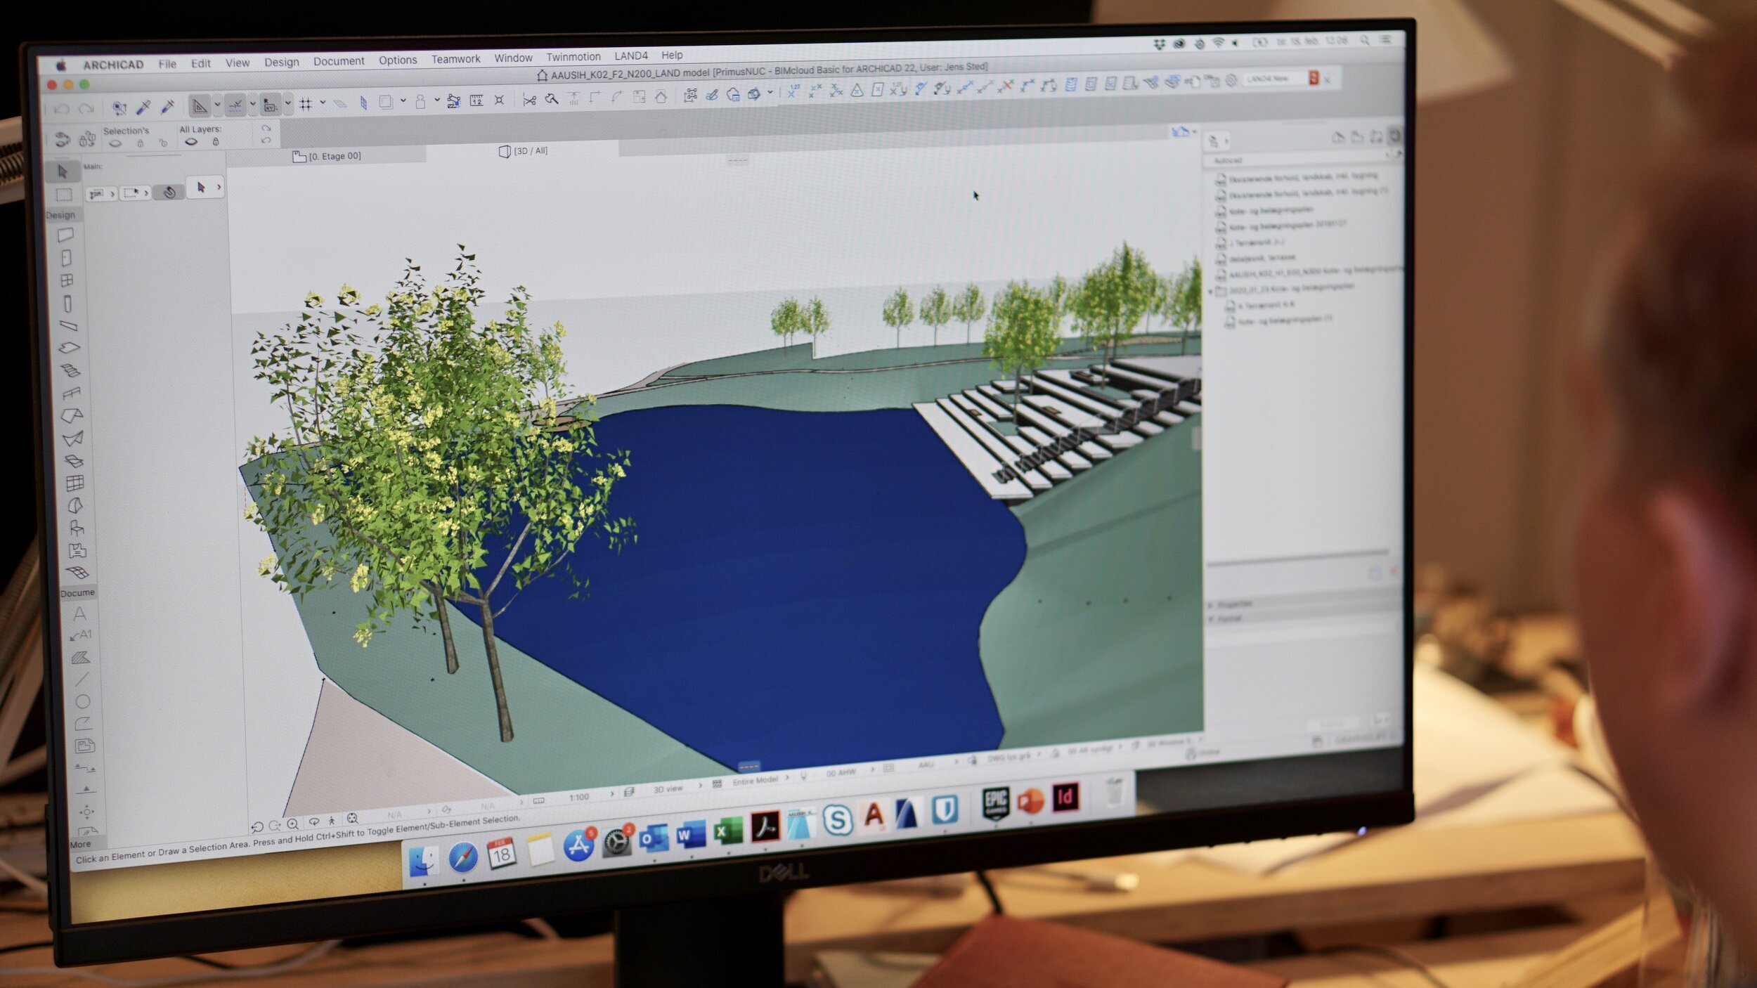
Task: Select the Column tool in the Design toolbox
Action: point(67,304)
